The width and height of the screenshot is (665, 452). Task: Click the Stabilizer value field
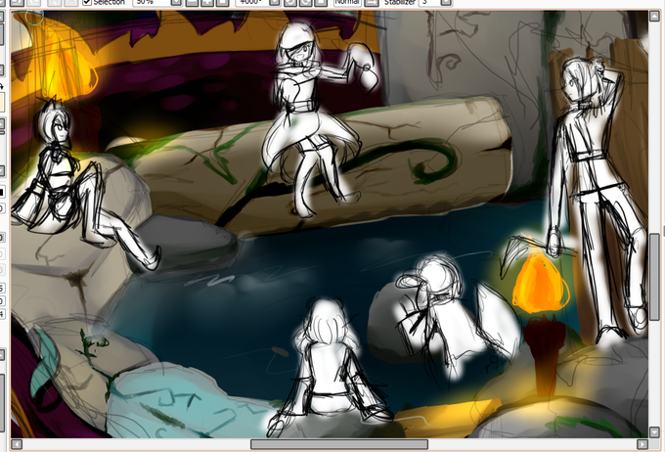click(429, 2)
